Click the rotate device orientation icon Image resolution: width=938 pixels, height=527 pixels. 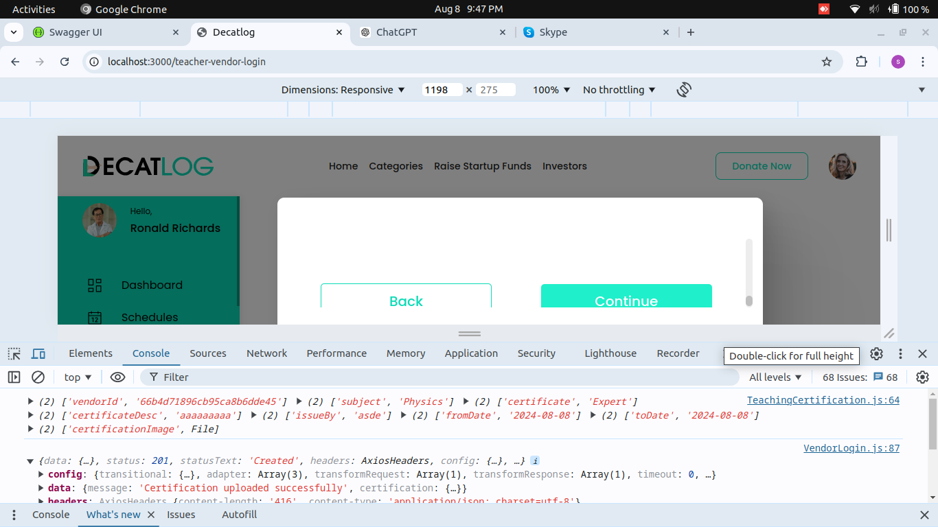pyautogui.click(x=683, y=90)
